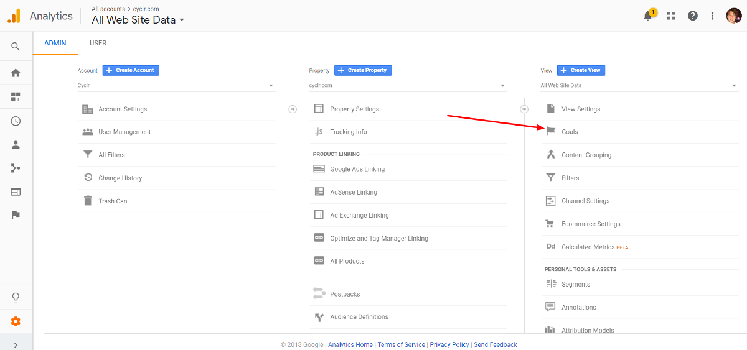Click the Channel Settings icon
The width and height of the screenshot is (747, 350).
pyautogui.click(x=550, y=201)
